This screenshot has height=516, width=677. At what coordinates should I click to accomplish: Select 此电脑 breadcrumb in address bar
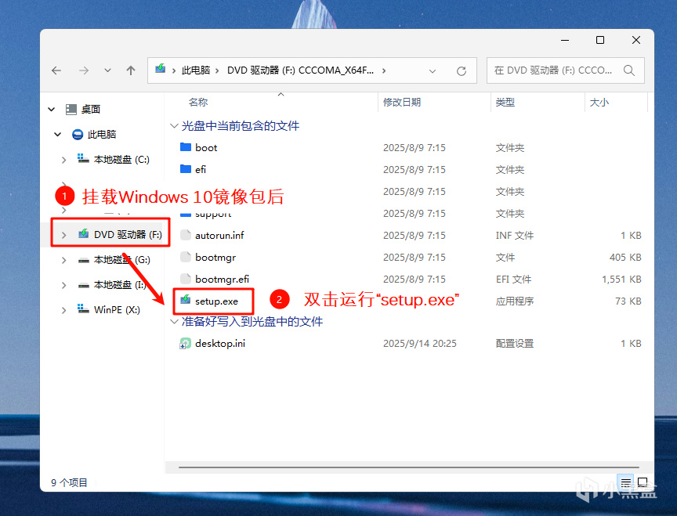(196, 70)
